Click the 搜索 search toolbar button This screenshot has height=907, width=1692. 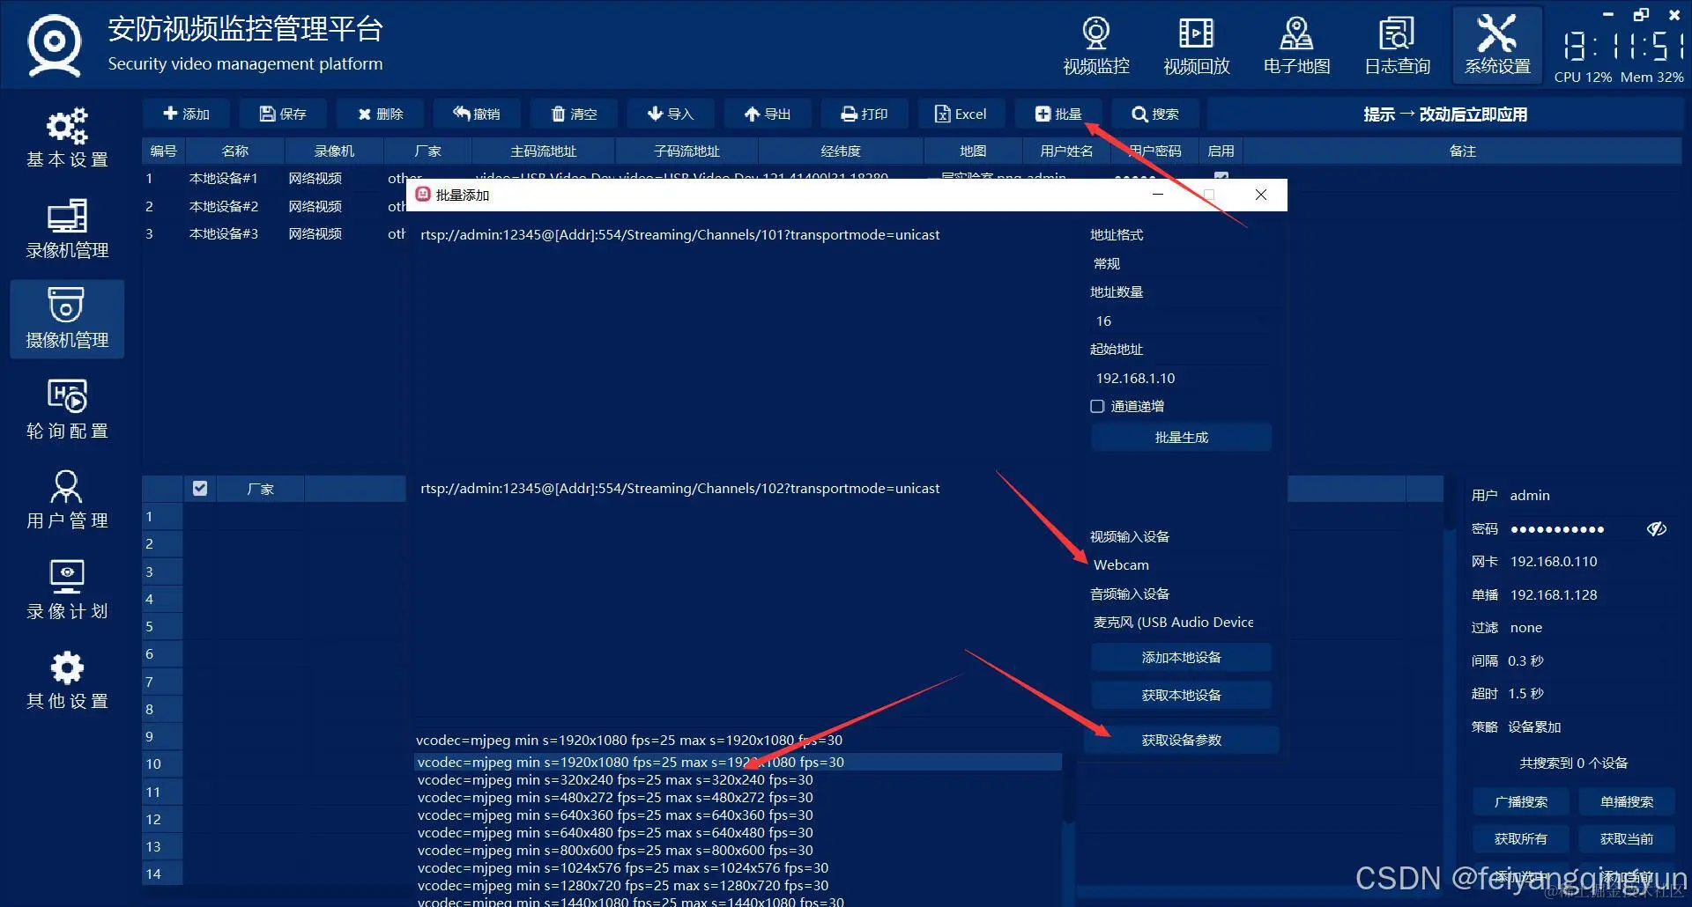click(x=1155, y=114)
